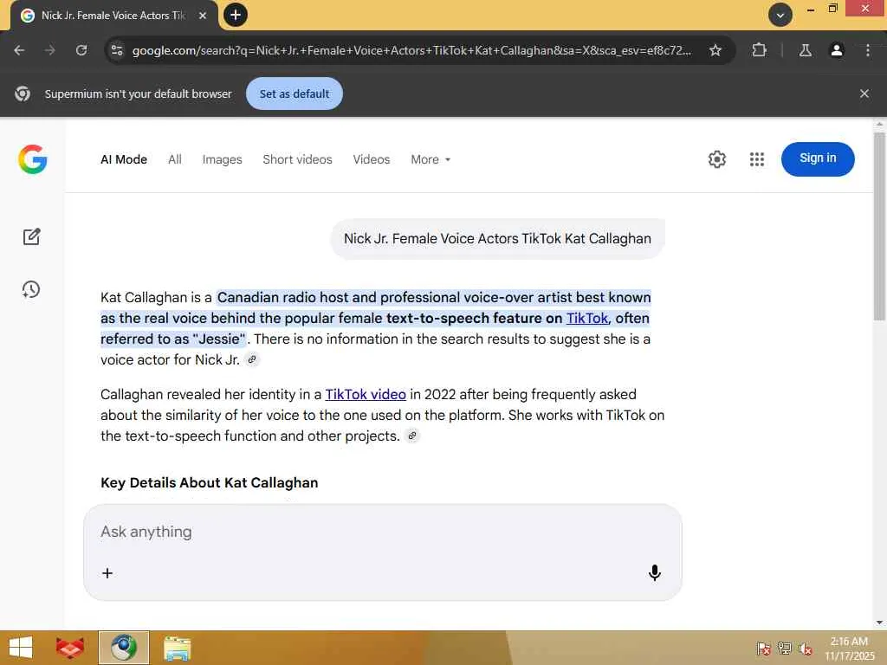Screen dimensions: 887x665
Task: Click the Key Details About Kat Callaghan heading
Action: pos(210,482)
